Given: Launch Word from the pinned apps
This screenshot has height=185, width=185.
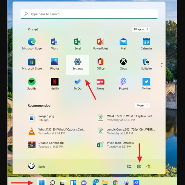Looking at the screenshot, I should tap(55, 44).
